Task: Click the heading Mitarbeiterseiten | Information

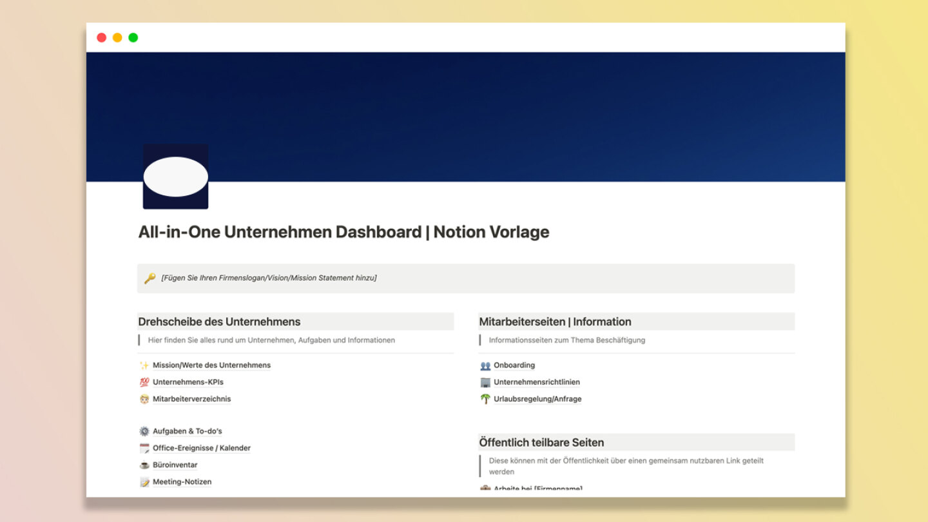Action: point(555,322)
